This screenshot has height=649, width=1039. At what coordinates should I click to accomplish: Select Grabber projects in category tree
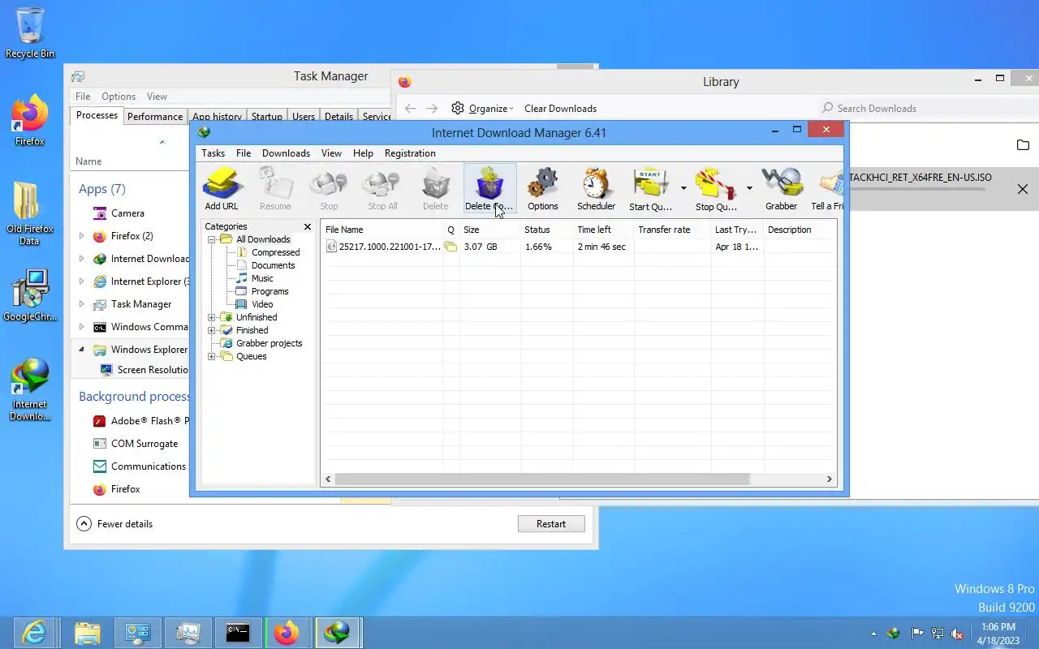click(269, 343)
